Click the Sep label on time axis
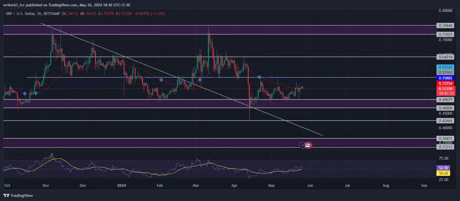This screenshot has width=460, height=201. pyautogui.click(x=424, y=186)
